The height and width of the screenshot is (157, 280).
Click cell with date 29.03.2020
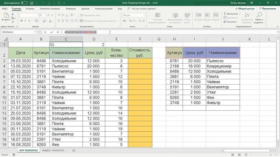tap(21, 61)
